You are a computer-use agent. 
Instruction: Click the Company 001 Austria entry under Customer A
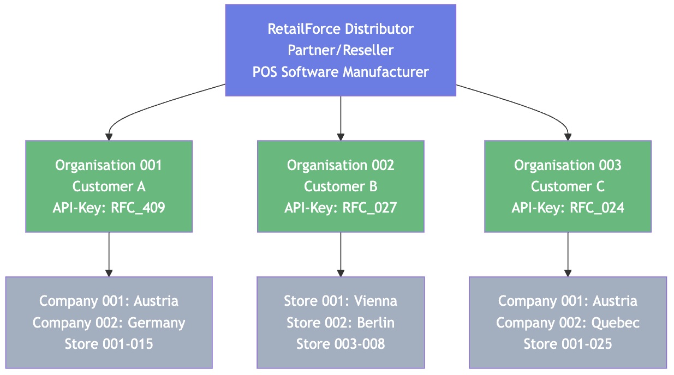(108, 301)
